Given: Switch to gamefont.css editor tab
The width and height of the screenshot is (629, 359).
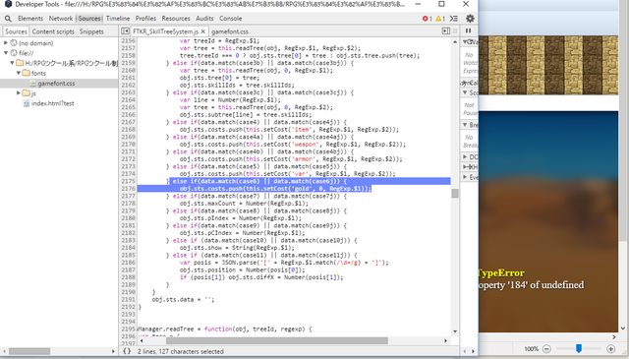Looking at the screenshot, I should [x=230, y=31].
